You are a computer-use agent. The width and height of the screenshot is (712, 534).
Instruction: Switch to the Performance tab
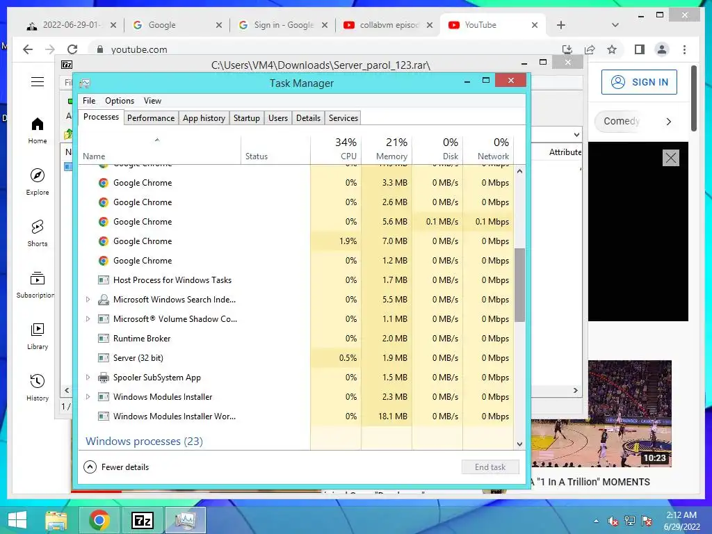click(151, 118)
